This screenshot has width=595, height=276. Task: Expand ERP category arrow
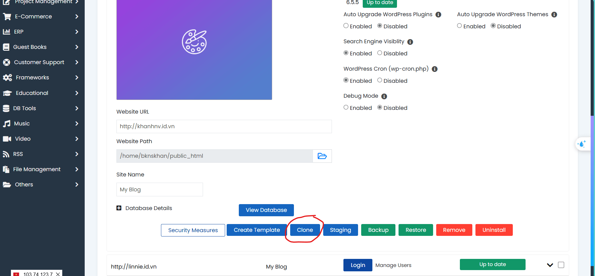(77, 32)
